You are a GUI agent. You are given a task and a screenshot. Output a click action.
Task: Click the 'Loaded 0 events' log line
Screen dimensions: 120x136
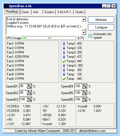pyautogui.click(x=18, y=23)
